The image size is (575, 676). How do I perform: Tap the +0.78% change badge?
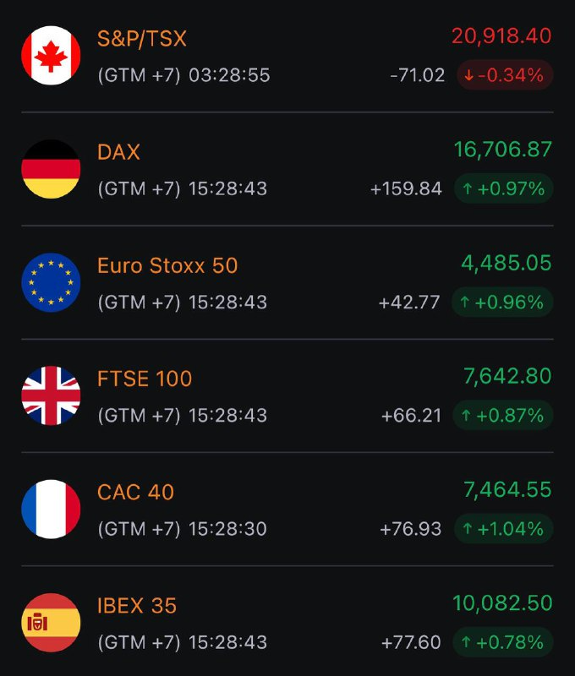pos(502,642)
